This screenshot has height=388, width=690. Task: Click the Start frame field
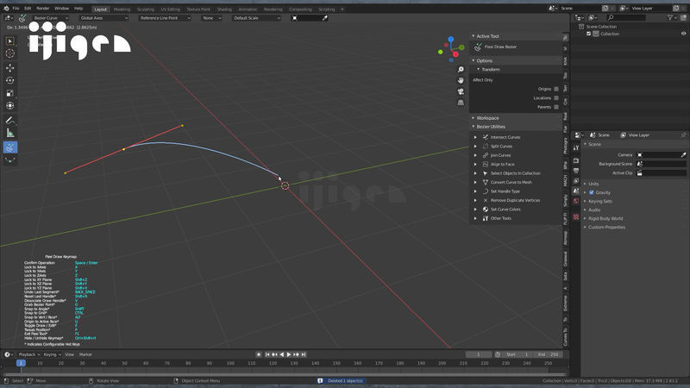point(517,354)
